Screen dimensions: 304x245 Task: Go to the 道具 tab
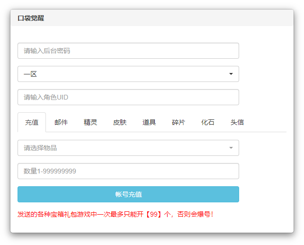(x=149, y=122)
